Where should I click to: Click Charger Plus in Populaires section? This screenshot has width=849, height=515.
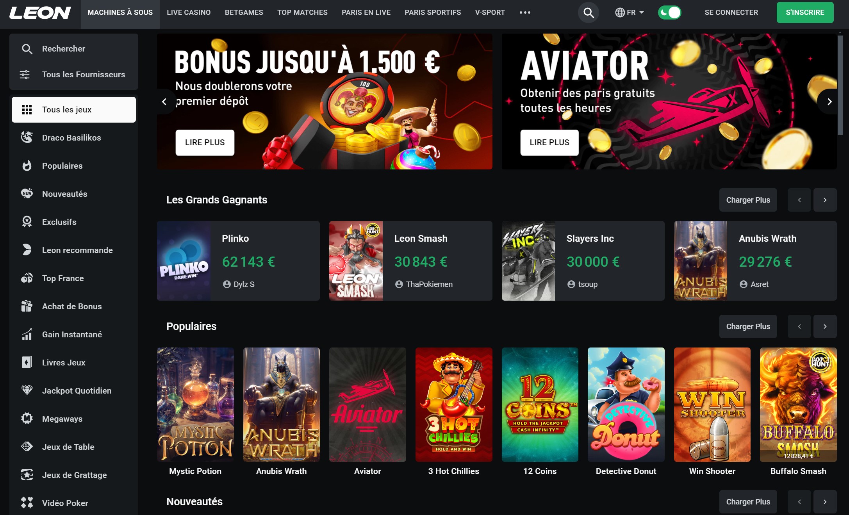(748, 326)
